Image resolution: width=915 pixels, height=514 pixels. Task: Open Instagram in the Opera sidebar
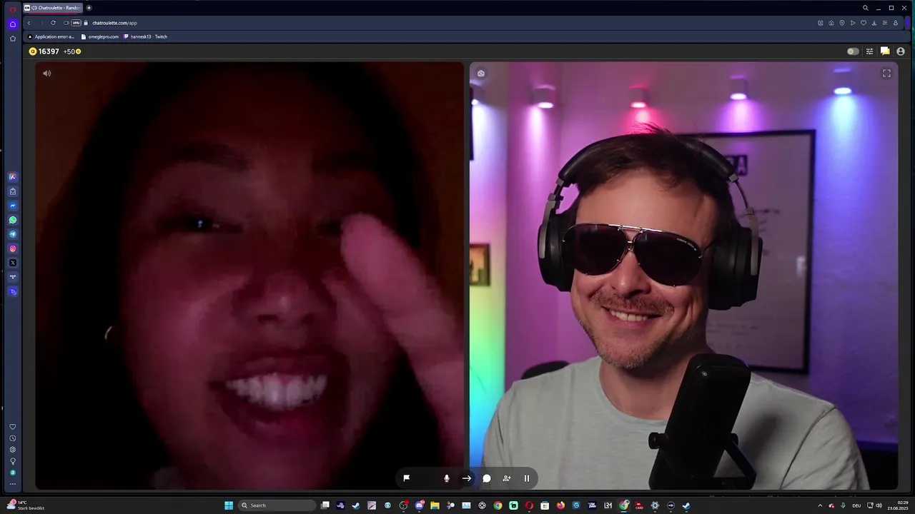tap(12, 248)
